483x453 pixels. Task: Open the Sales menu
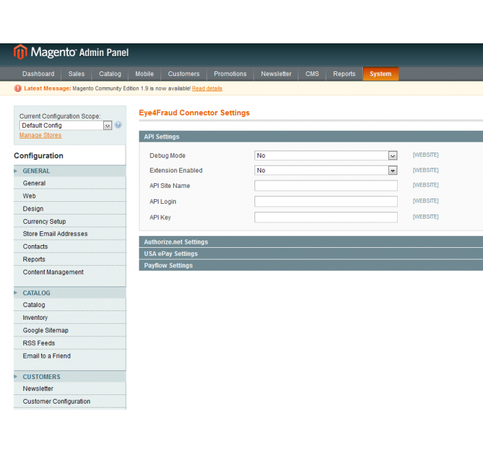coord(77,74)
